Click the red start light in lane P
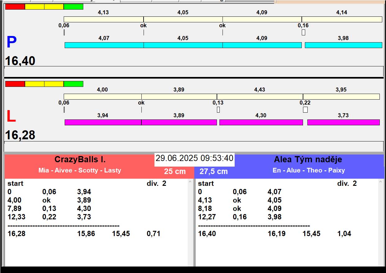 point(15,7)
